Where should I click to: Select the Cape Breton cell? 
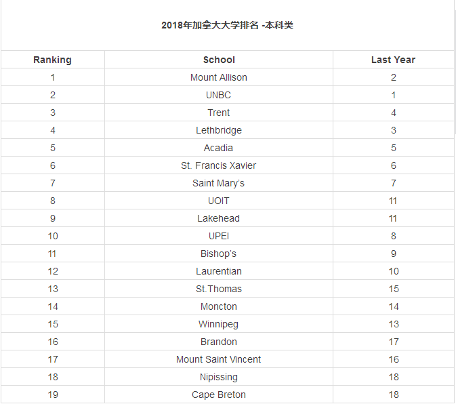219,395
